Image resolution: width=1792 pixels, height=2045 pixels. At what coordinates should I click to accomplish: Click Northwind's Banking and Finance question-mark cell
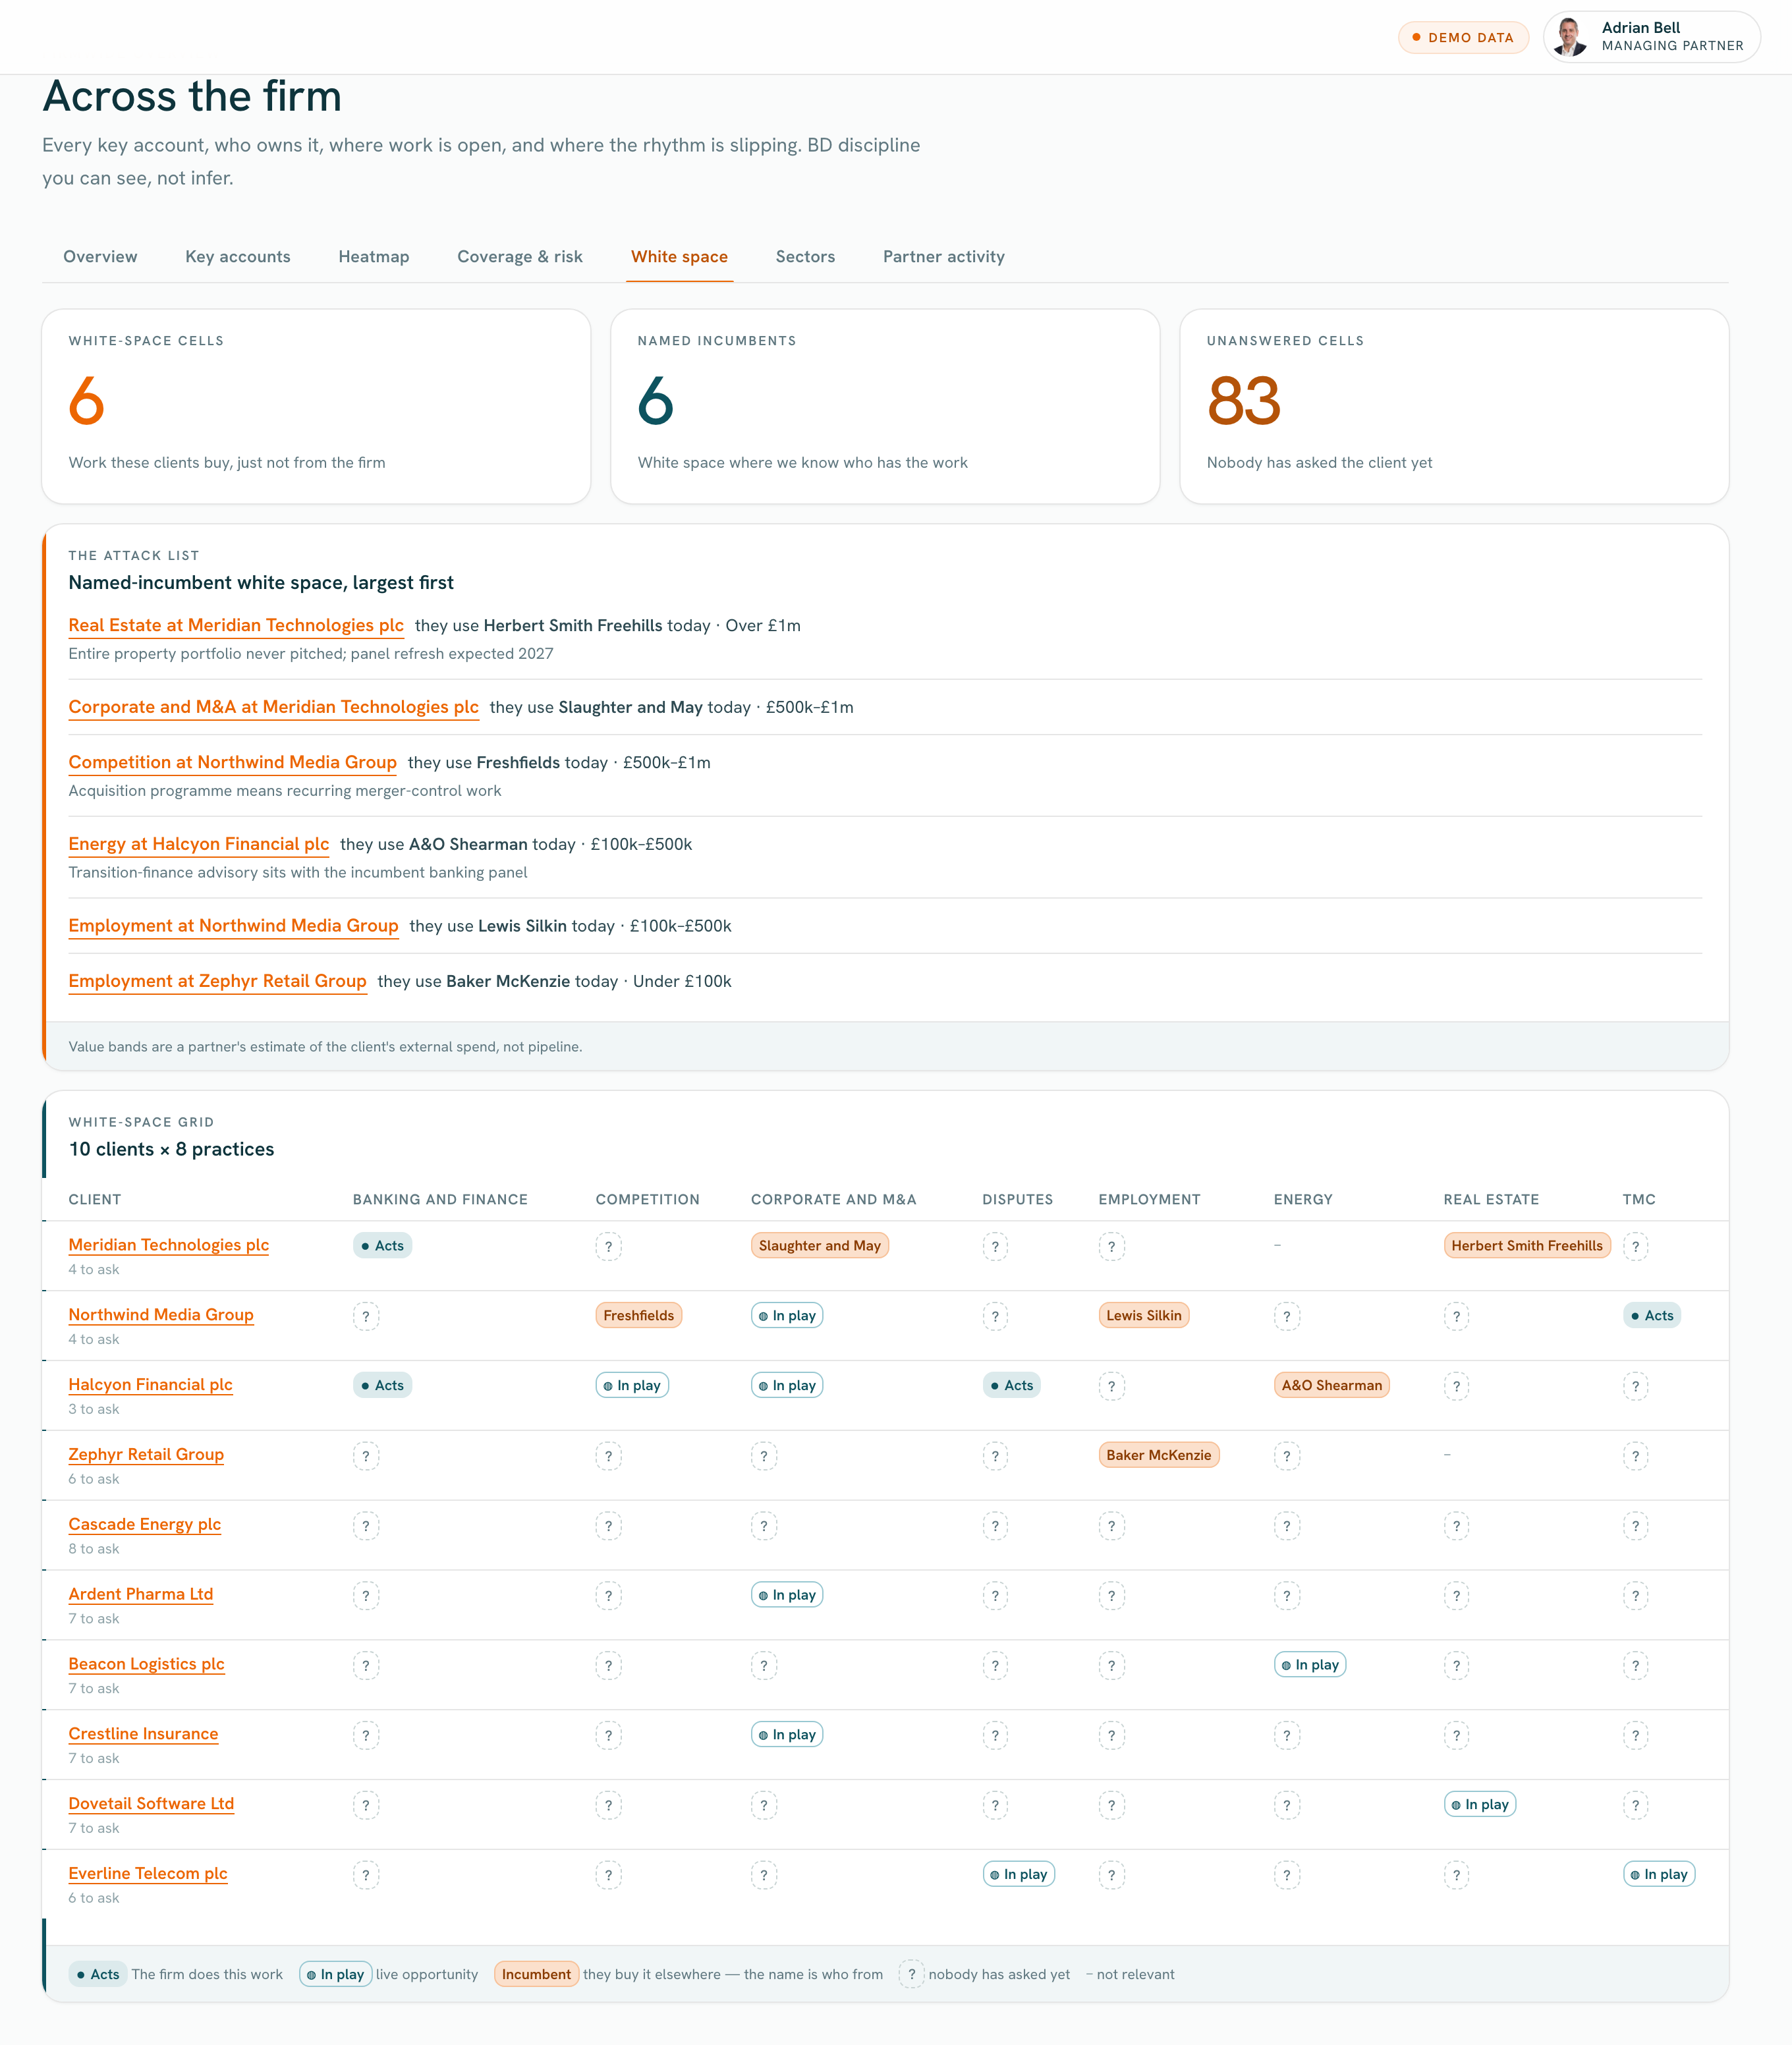click(x=366, y=1317)
